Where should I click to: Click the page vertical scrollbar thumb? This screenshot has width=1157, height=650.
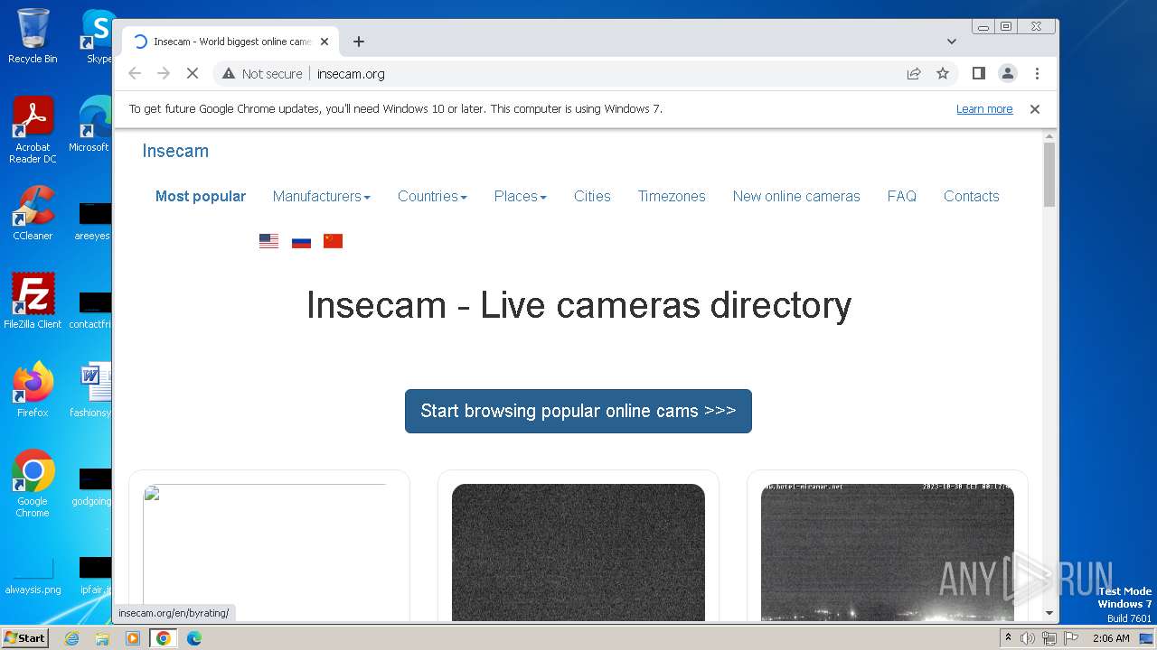click(x=1049, y=174)
